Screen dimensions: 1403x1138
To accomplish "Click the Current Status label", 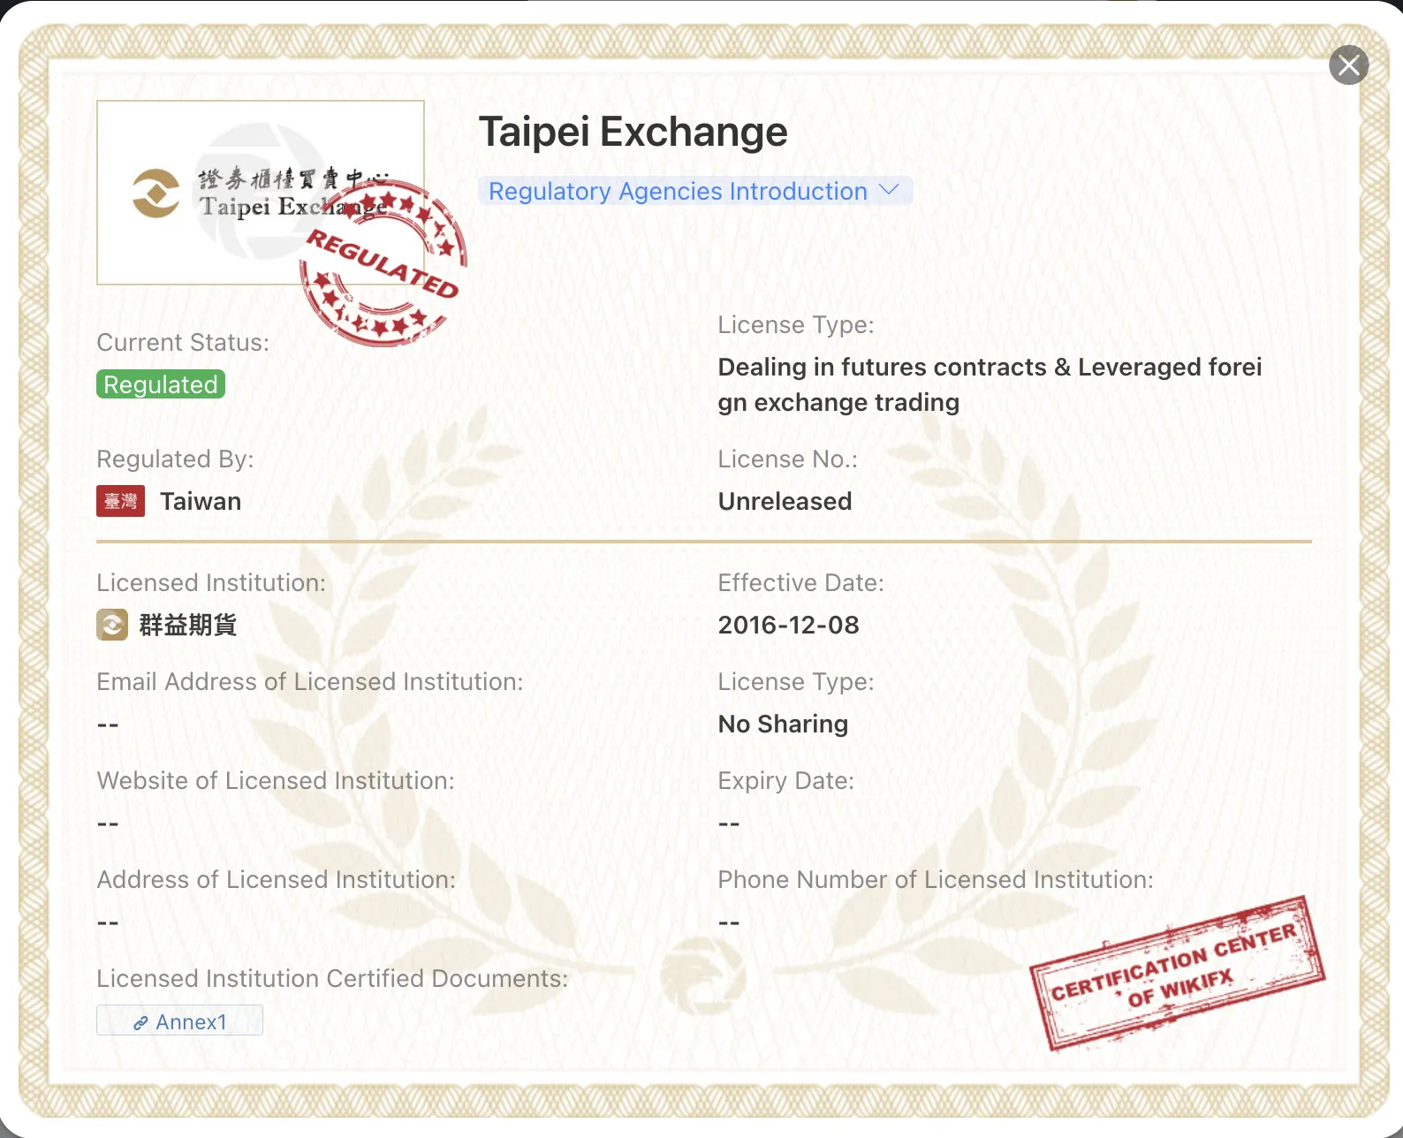I will coord(183,342).
